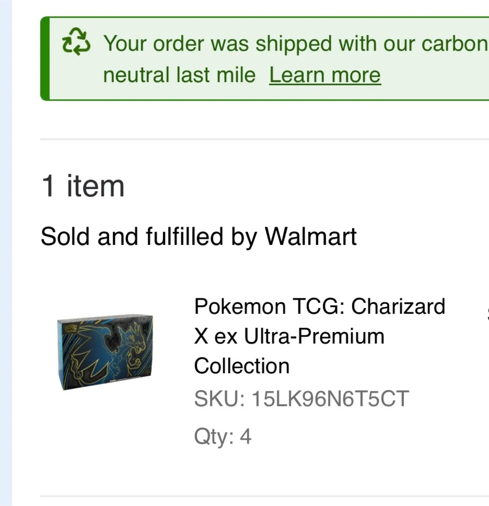Click the divider line above "1 item"
The width and height of the screenshot is (489, 506).
264,139
